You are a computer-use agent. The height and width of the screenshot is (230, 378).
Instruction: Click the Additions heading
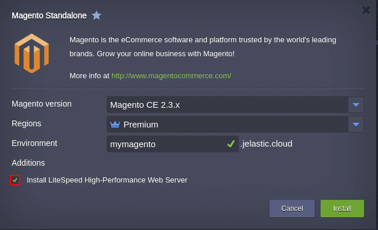(28, 163)
